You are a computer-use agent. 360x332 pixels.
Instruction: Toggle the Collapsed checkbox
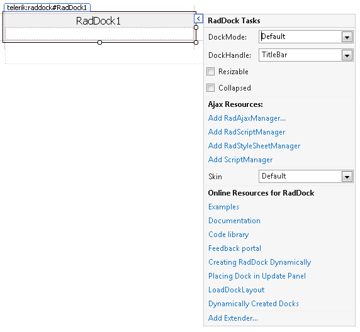(211, 87)
